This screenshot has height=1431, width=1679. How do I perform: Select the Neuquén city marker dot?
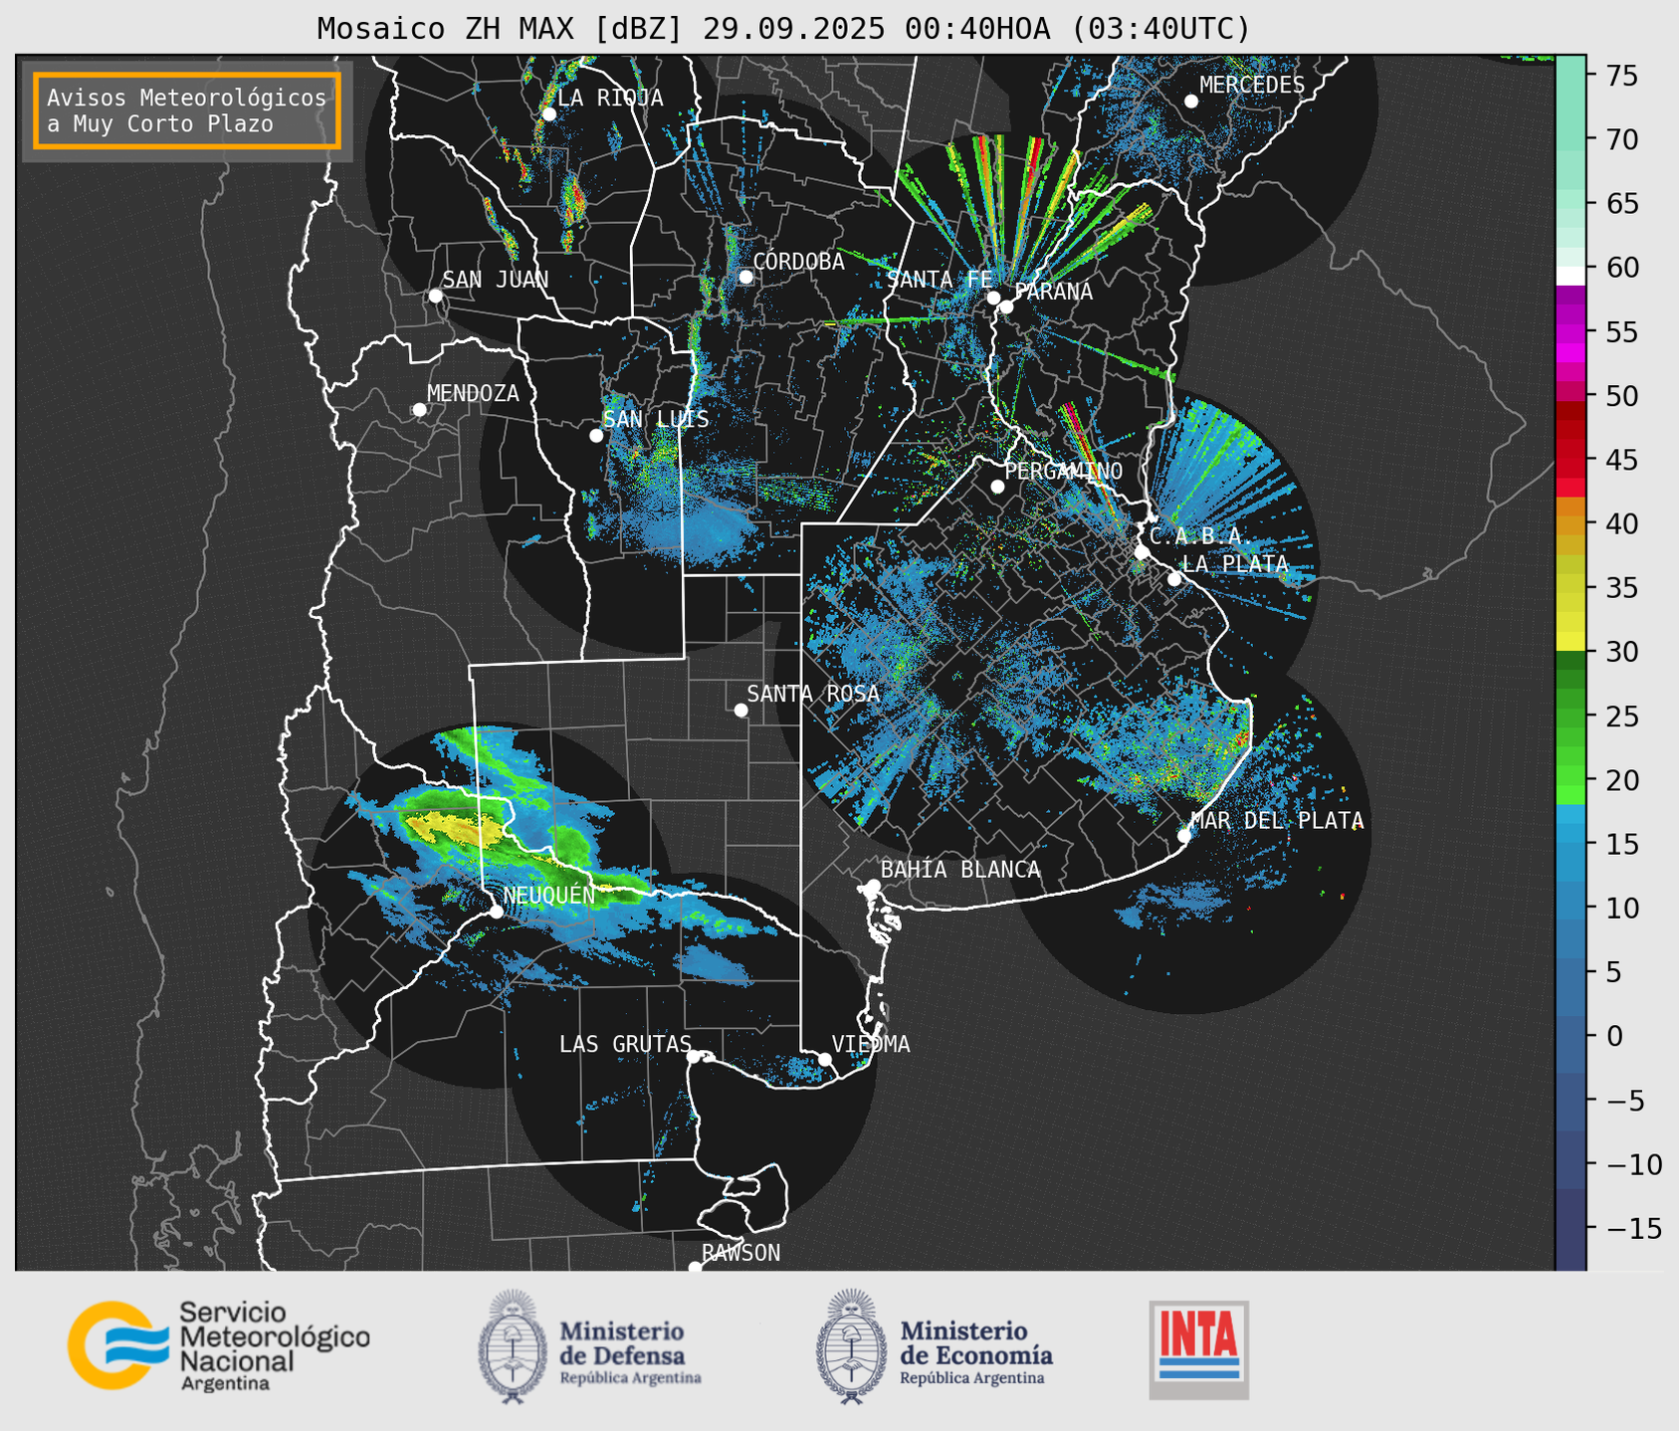496,912
